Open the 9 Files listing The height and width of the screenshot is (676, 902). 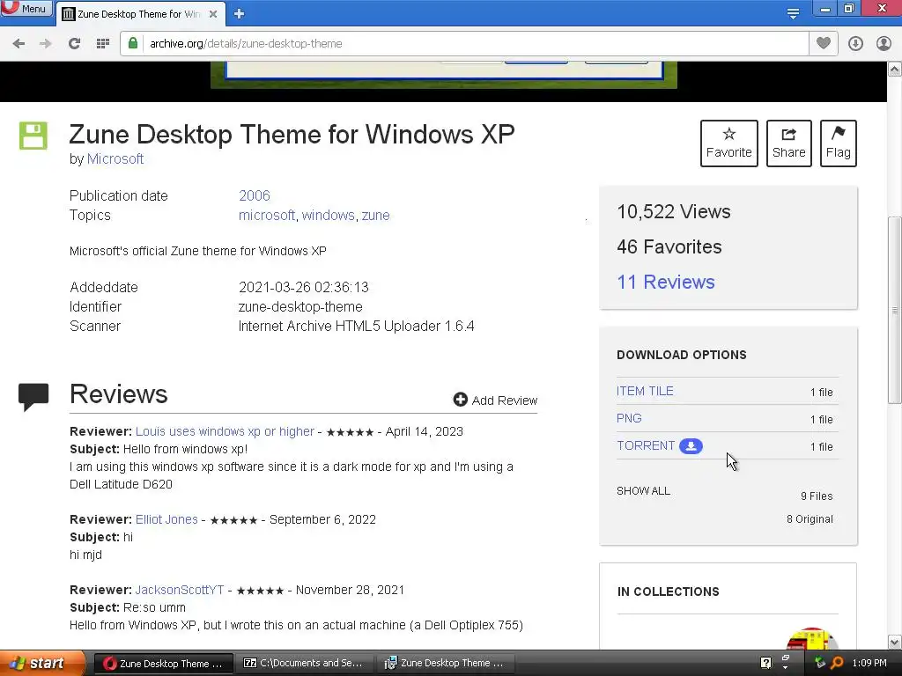pyautogui.click(x=817, y=496)
